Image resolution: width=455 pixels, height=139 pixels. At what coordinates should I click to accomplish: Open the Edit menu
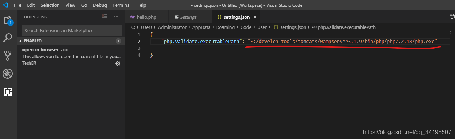(31, 5)
